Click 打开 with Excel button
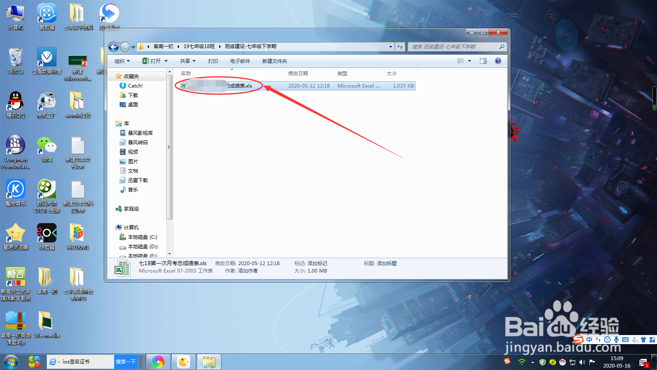 coord(152,61)
